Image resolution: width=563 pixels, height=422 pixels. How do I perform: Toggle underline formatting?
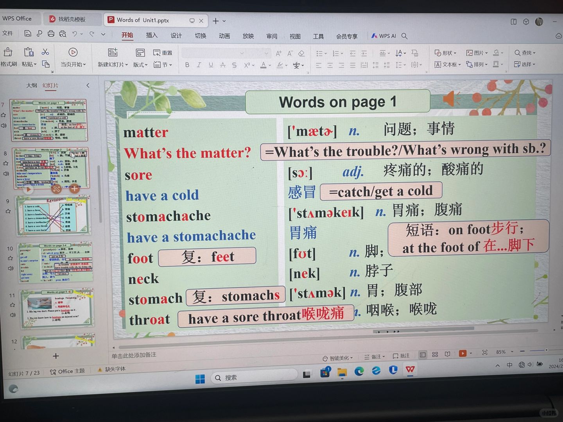pos(211,65)
